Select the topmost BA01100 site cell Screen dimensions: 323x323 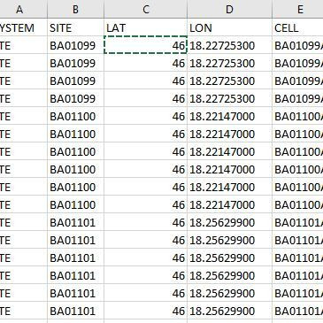point(75,116)
